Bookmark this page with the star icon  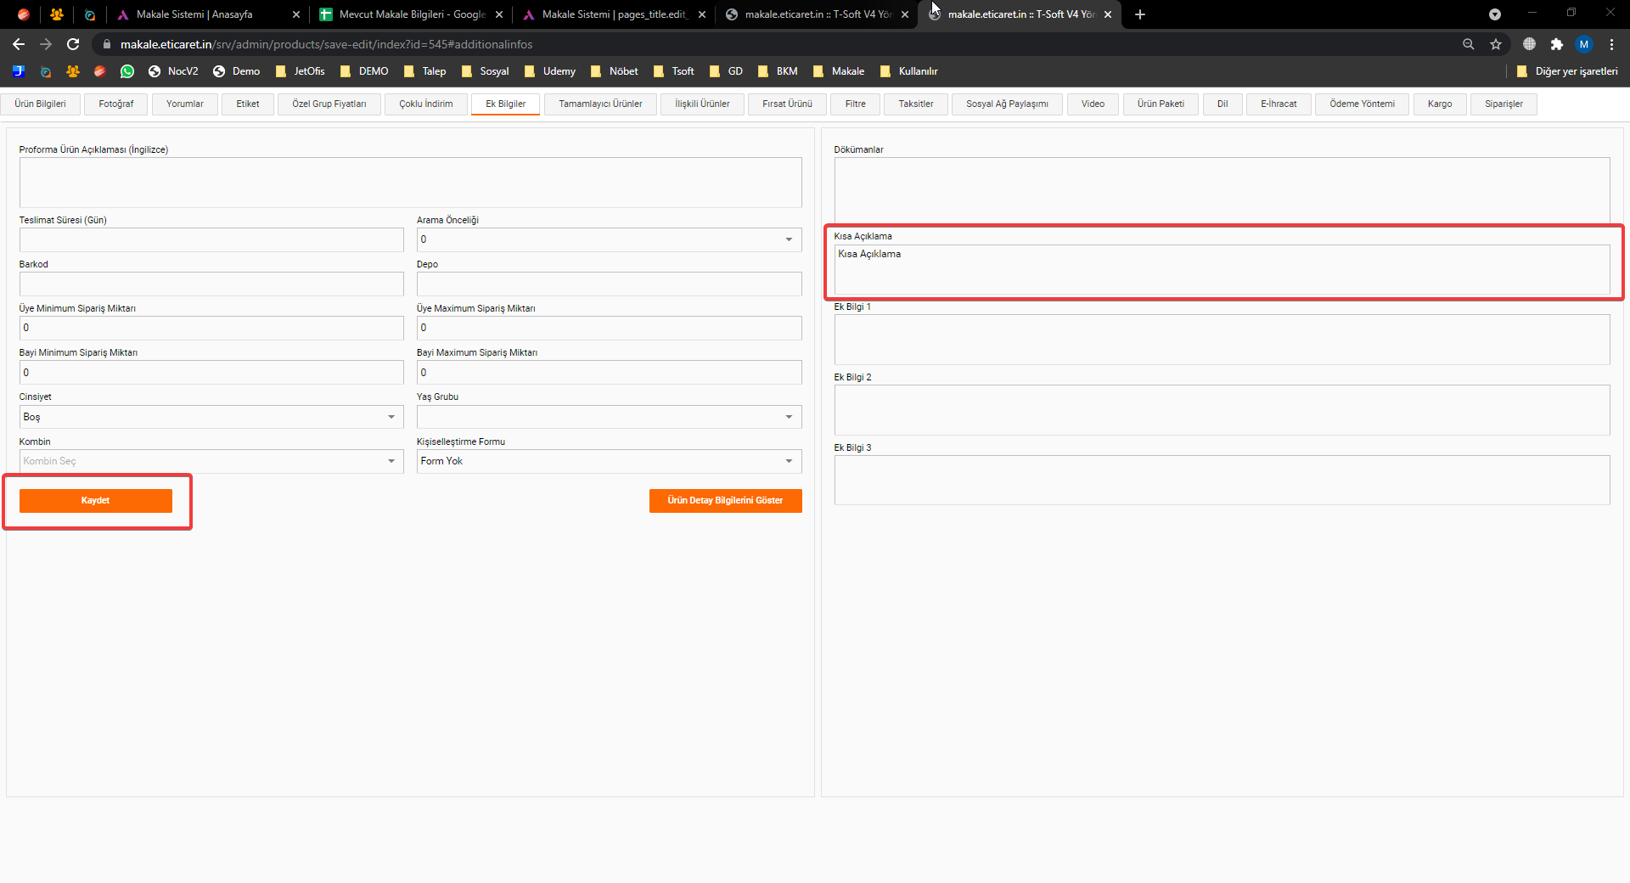(1496, 44)
